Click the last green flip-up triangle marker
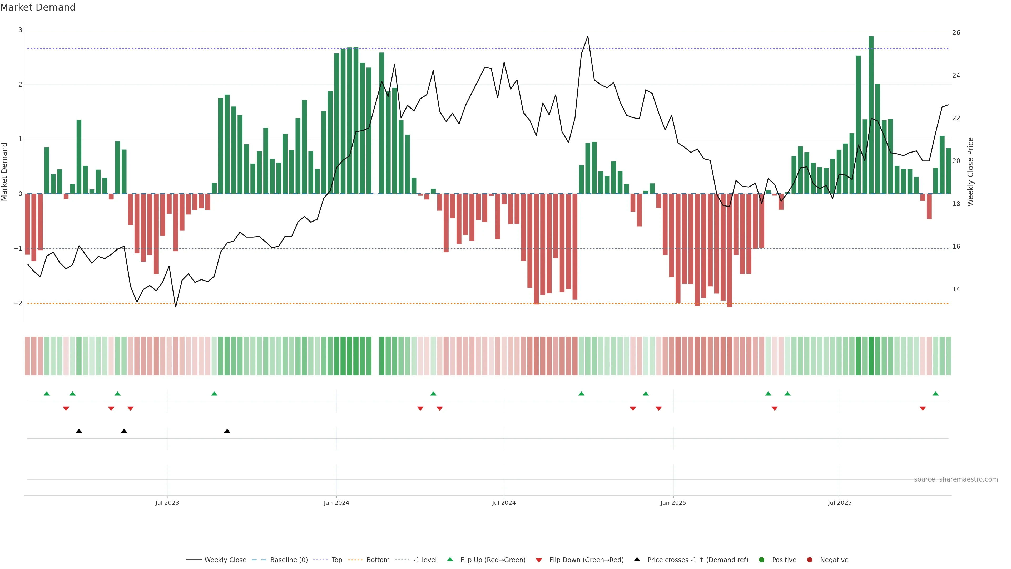 click(x=936, y=394)
